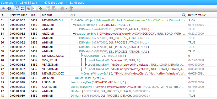Enable auto-scroll with green down arrow
Viewport: 217px width, 99px height.
40,9
